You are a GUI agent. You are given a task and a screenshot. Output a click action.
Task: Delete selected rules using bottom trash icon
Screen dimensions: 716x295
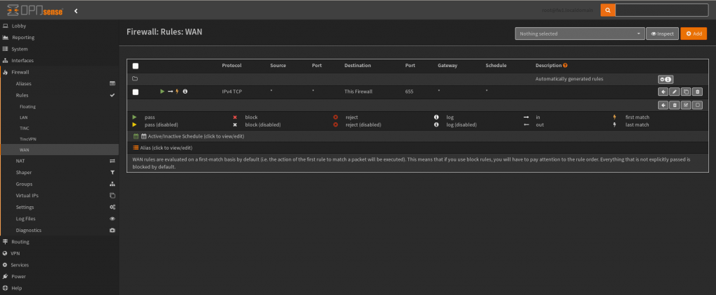(x=674, y=105)
